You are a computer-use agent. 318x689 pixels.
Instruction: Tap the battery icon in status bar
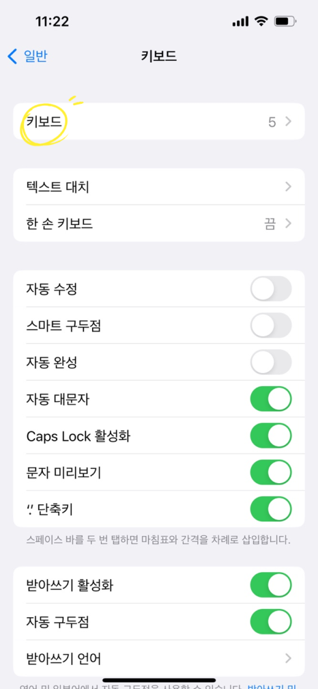click(x=285, y=22)
